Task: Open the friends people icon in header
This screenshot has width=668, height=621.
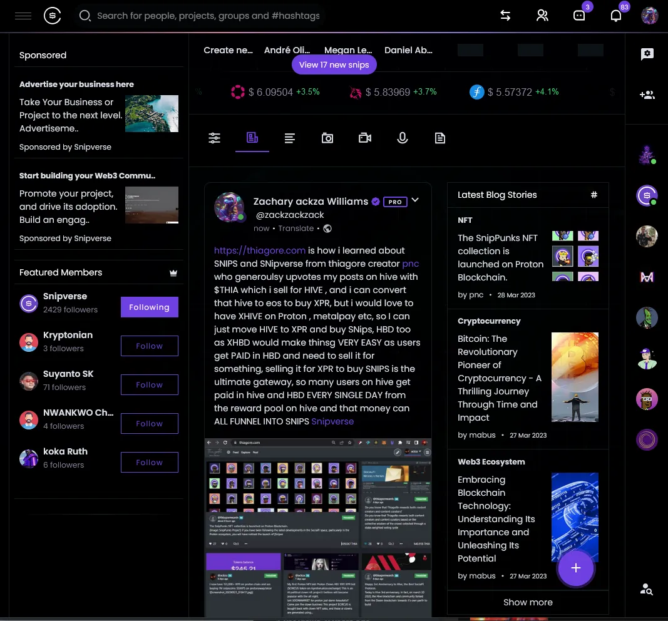Action: [x=542, y=16]
